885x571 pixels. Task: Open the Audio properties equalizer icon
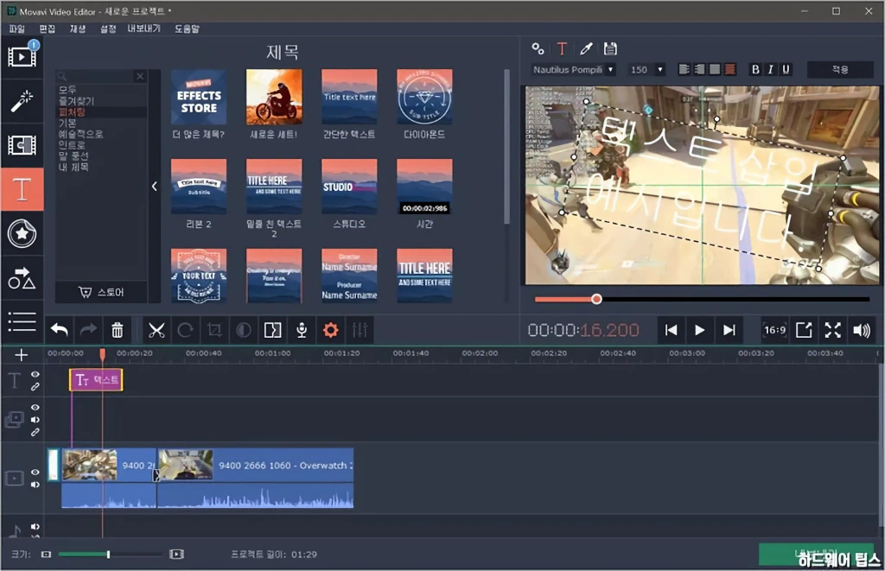(x=360, y=329)
